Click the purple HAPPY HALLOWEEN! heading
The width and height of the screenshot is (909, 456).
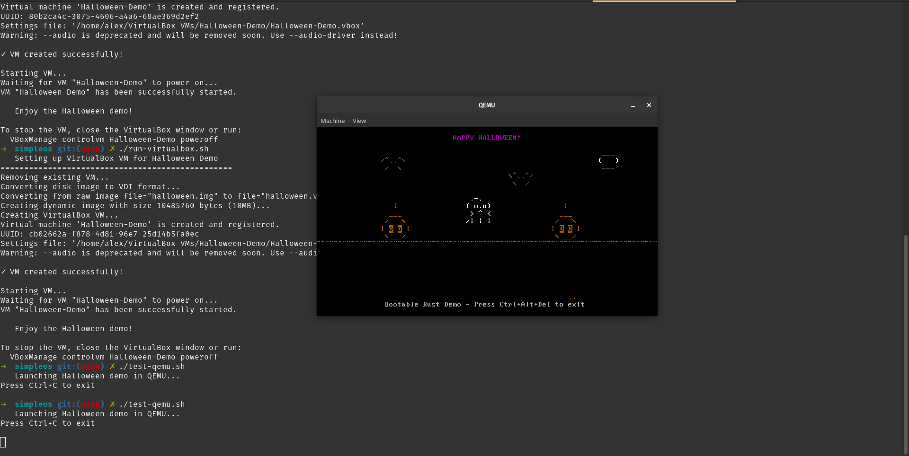point(486,138)
